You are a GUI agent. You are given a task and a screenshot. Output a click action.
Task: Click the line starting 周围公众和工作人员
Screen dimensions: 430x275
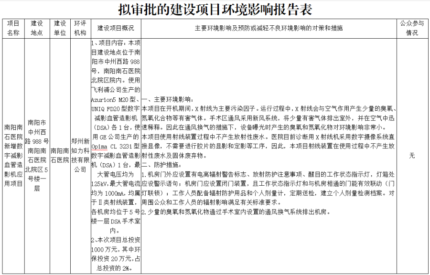[212, 203]
